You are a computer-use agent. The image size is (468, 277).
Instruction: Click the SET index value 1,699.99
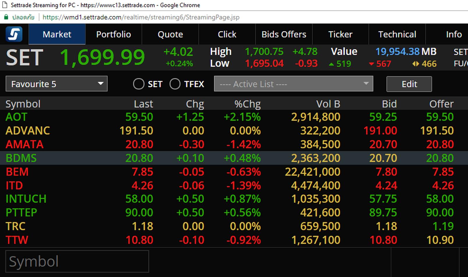coord(102,57)
